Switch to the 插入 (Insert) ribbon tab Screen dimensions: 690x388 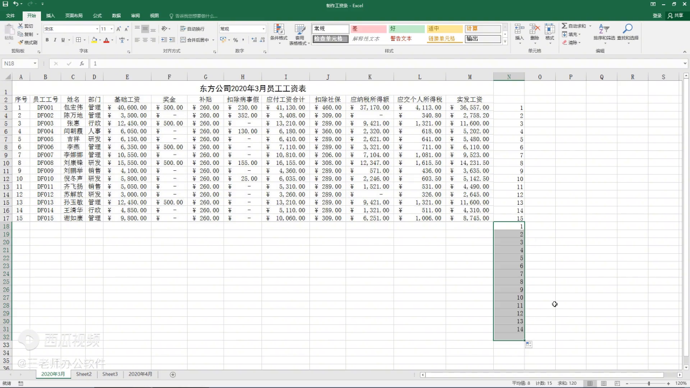pyautogui.click(x=50, y=16)
